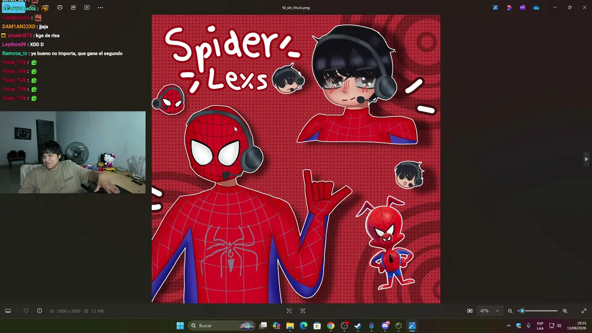Viewport: 592px width, 333px height.
Task: Adjust the zoom slider handle
Action: (522, 311)
